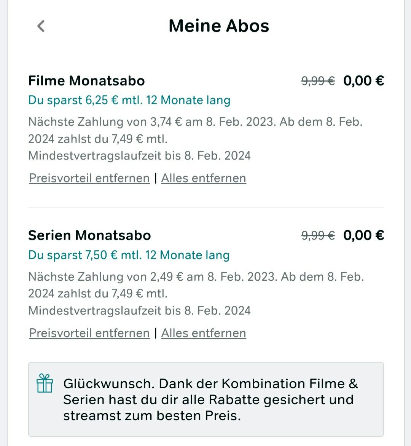Click Mindestvertragslaufzeit line under Filme Monatsabo

pos(139,156)
